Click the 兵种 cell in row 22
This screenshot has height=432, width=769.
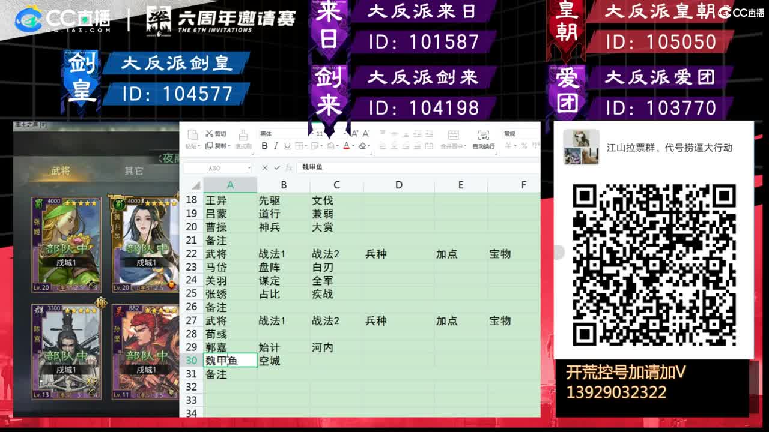pyautogui.click(x=398, y=254)
